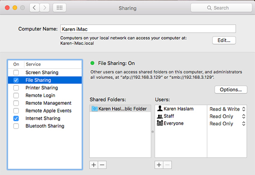255x175 pixels.
Task: Click the panel splitter handle dot
Action: click(x=153, y=132)
